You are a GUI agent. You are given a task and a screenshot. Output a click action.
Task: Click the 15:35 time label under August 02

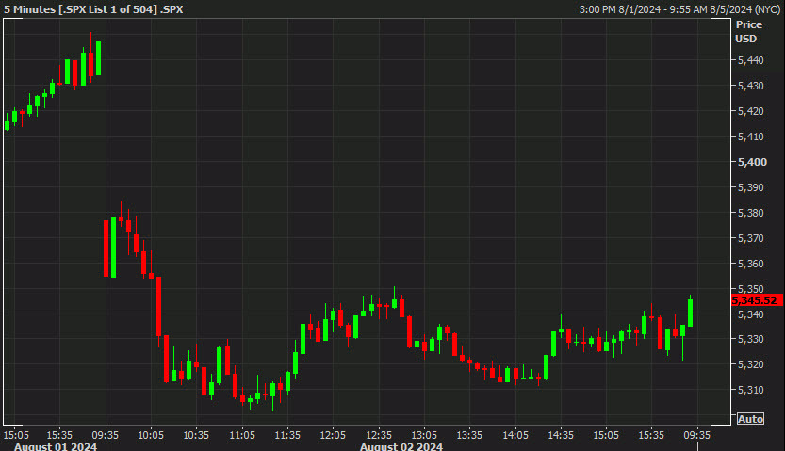(x=652, y=435)
